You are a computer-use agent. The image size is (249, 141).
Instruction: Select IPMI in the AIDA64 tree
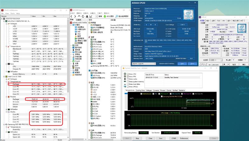coord(78,34)
